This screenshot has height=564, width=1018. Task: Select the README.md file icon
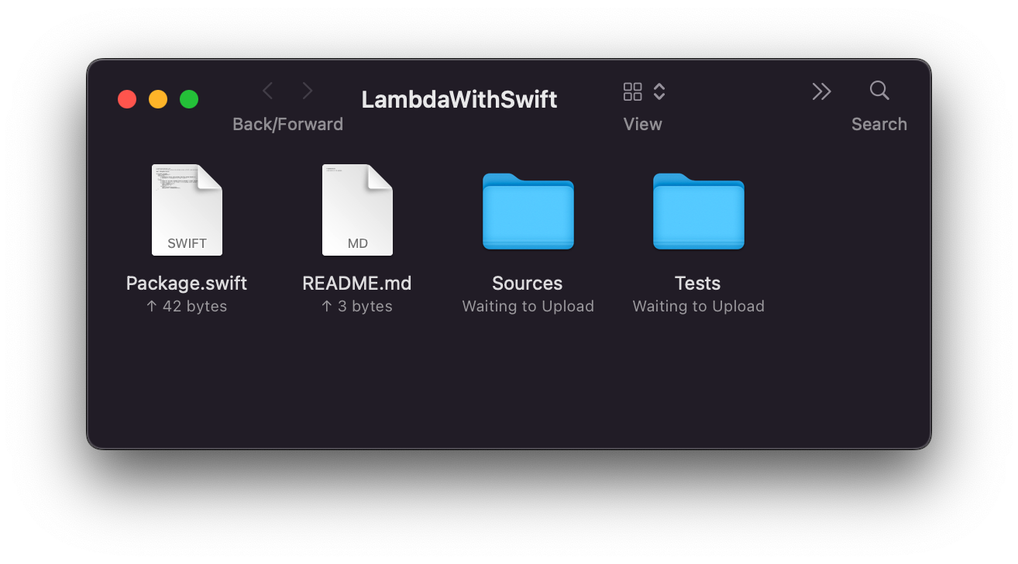[x=357, y=210]
